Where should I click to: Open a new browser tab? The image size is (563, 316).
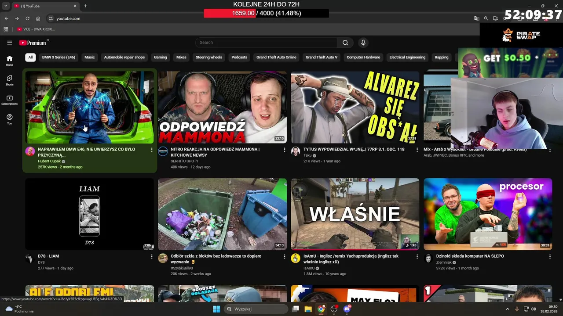pyautogui.click(x=85, y=6)
